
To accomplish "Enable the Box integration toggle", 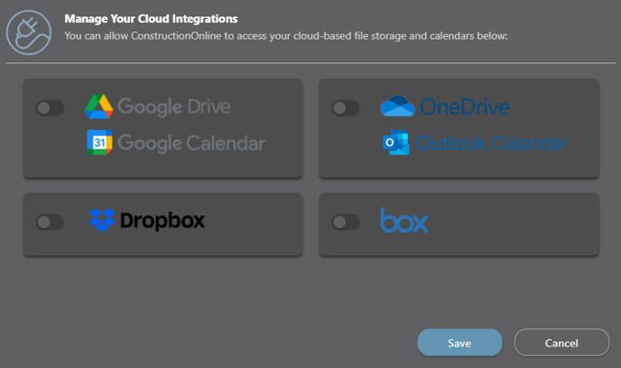I will tap(346, 222).
